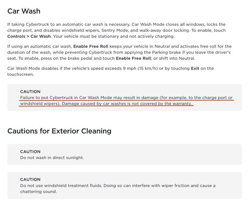Click the "chattering sound." text

[39, 191]
